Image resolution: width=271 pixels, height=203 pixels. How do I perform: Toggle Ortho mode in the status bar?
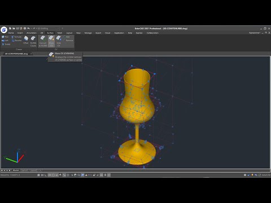pos(46,175)
